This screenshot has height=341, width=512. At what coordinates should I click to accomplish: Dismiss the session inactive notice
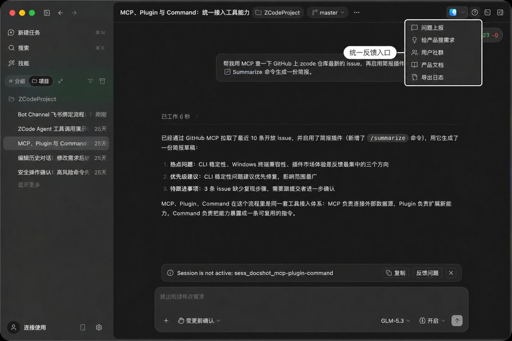(x=451, y=273)
